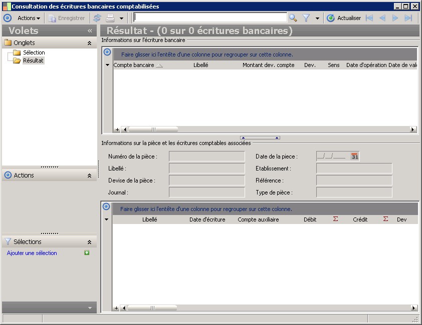
Task: Go to previous record arrow icon
Action: [x=382, y=18]
